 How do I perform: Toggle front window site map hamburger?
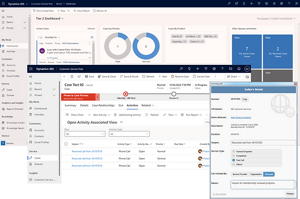(x=30, y=77)
